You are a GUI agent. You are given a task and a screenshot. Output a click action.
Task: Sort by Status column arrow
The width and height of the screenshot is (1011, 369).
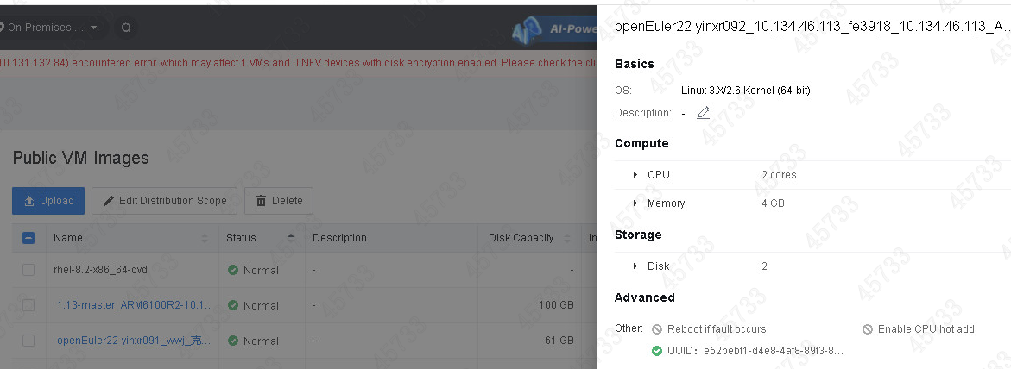click(x=291, y=238)
